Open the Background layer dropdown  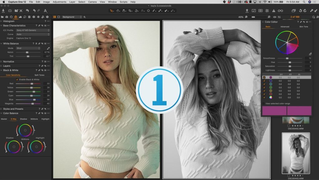pos(72,17)
